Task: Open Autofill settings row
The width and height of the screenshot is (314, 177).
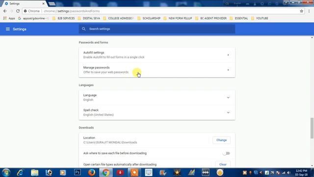Action: pos(157,55)
